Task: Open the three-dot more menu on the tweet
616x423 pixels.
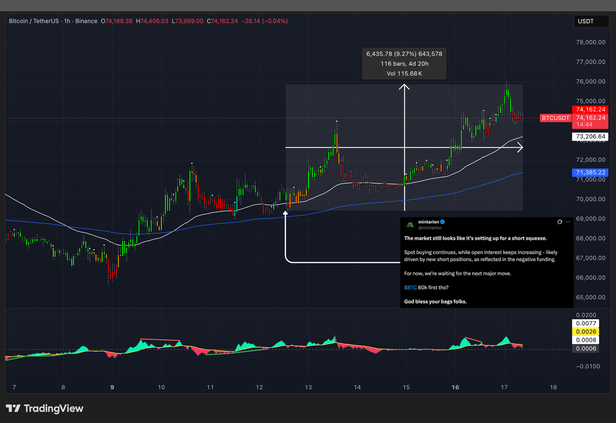Action: pyautogui.click(x=568, y=222)
